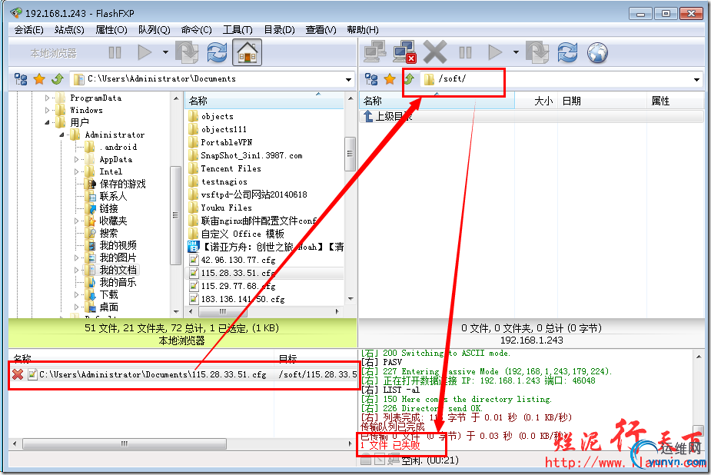Open local pane favorites star

(x=39, y=79)
